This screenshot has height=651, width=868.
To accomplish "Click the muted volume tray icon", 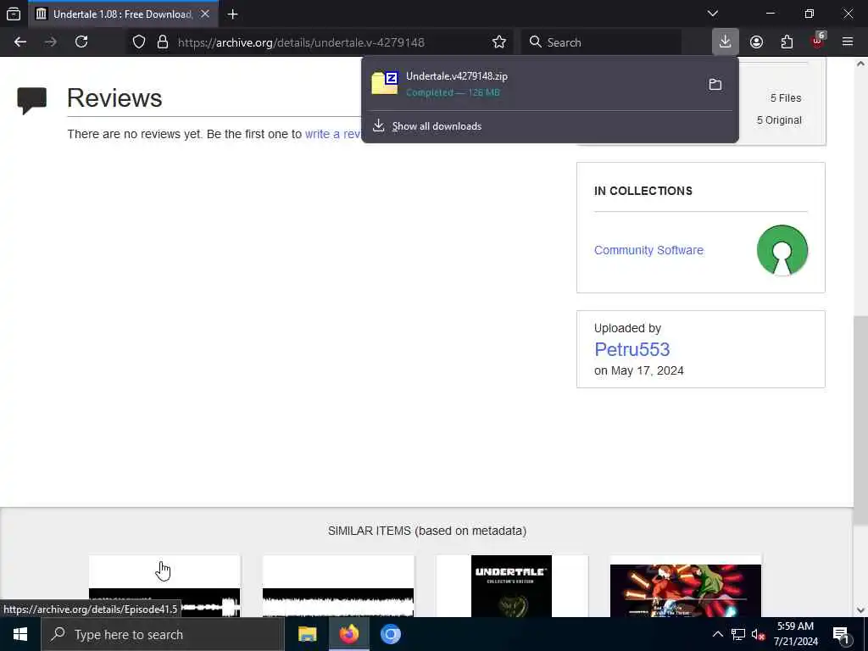I will (x=759, y=634).
